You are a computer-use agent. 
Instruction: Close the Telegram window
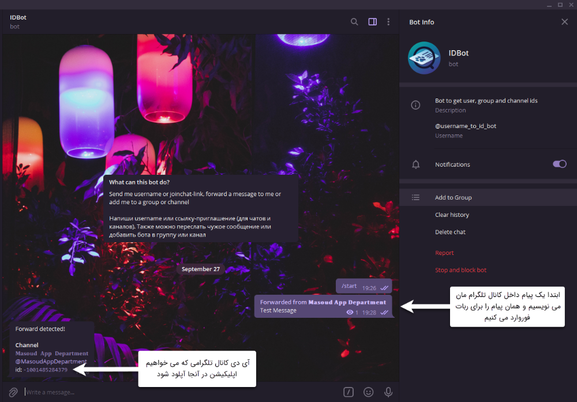[x=571, y=5]
